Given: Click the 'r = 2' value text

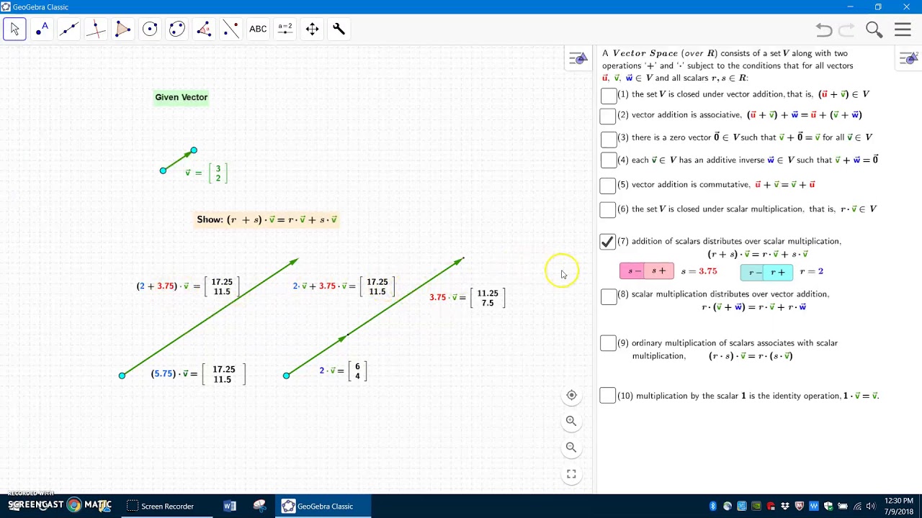Looking at the screenshot, I should tap(812, 271).
